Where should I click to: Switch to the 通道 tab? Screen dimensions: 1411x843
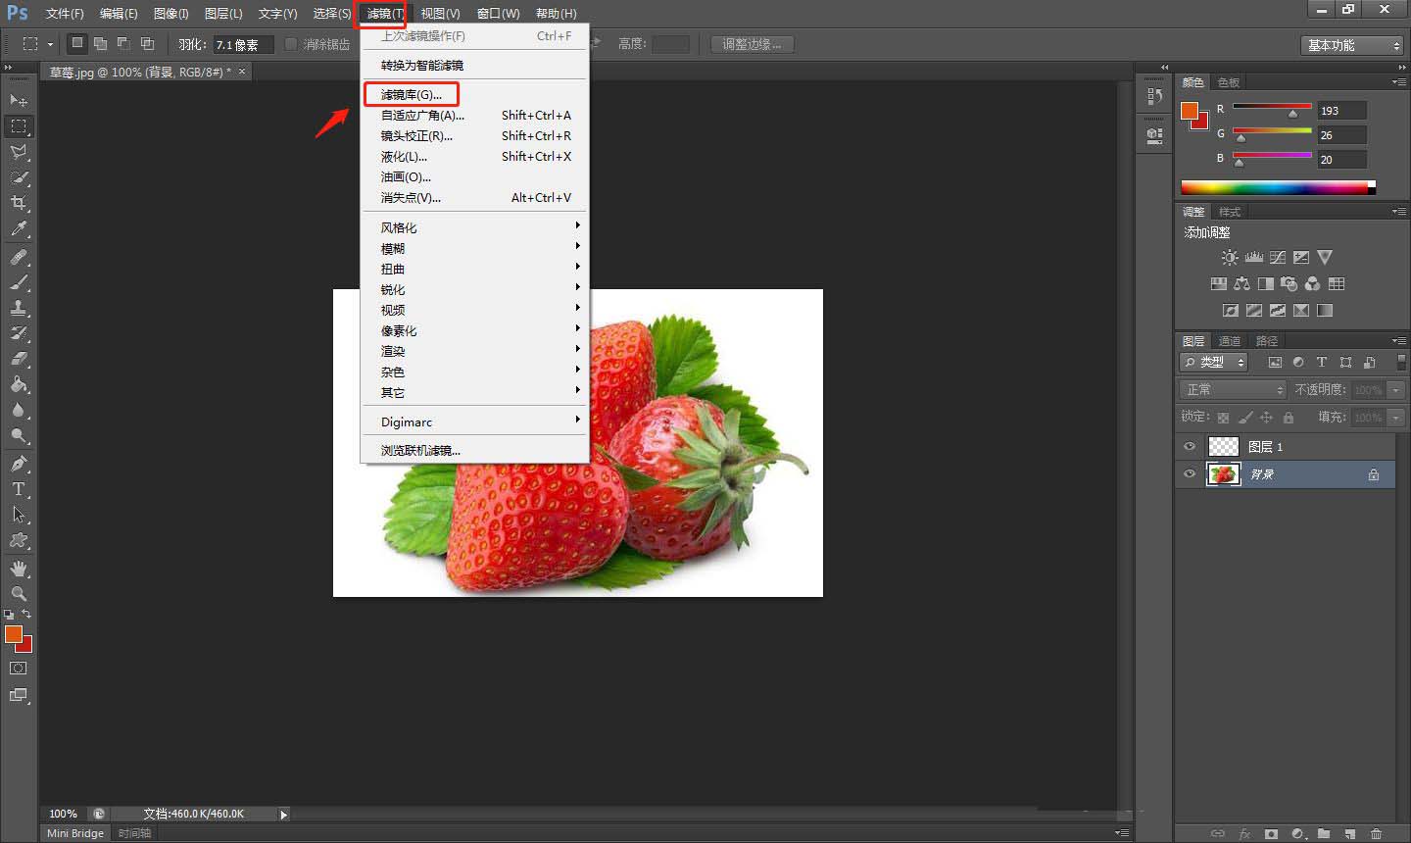[x=1230, y=341]
